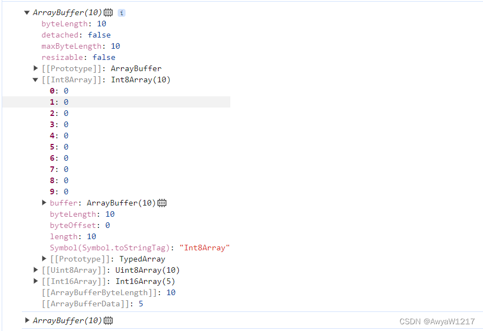Screen dimensions: 483x331
Task: Expand the [[Uint8Array]]: Uint8Array(10) entry
Action: pyautogui.click(x=35, y=269)
